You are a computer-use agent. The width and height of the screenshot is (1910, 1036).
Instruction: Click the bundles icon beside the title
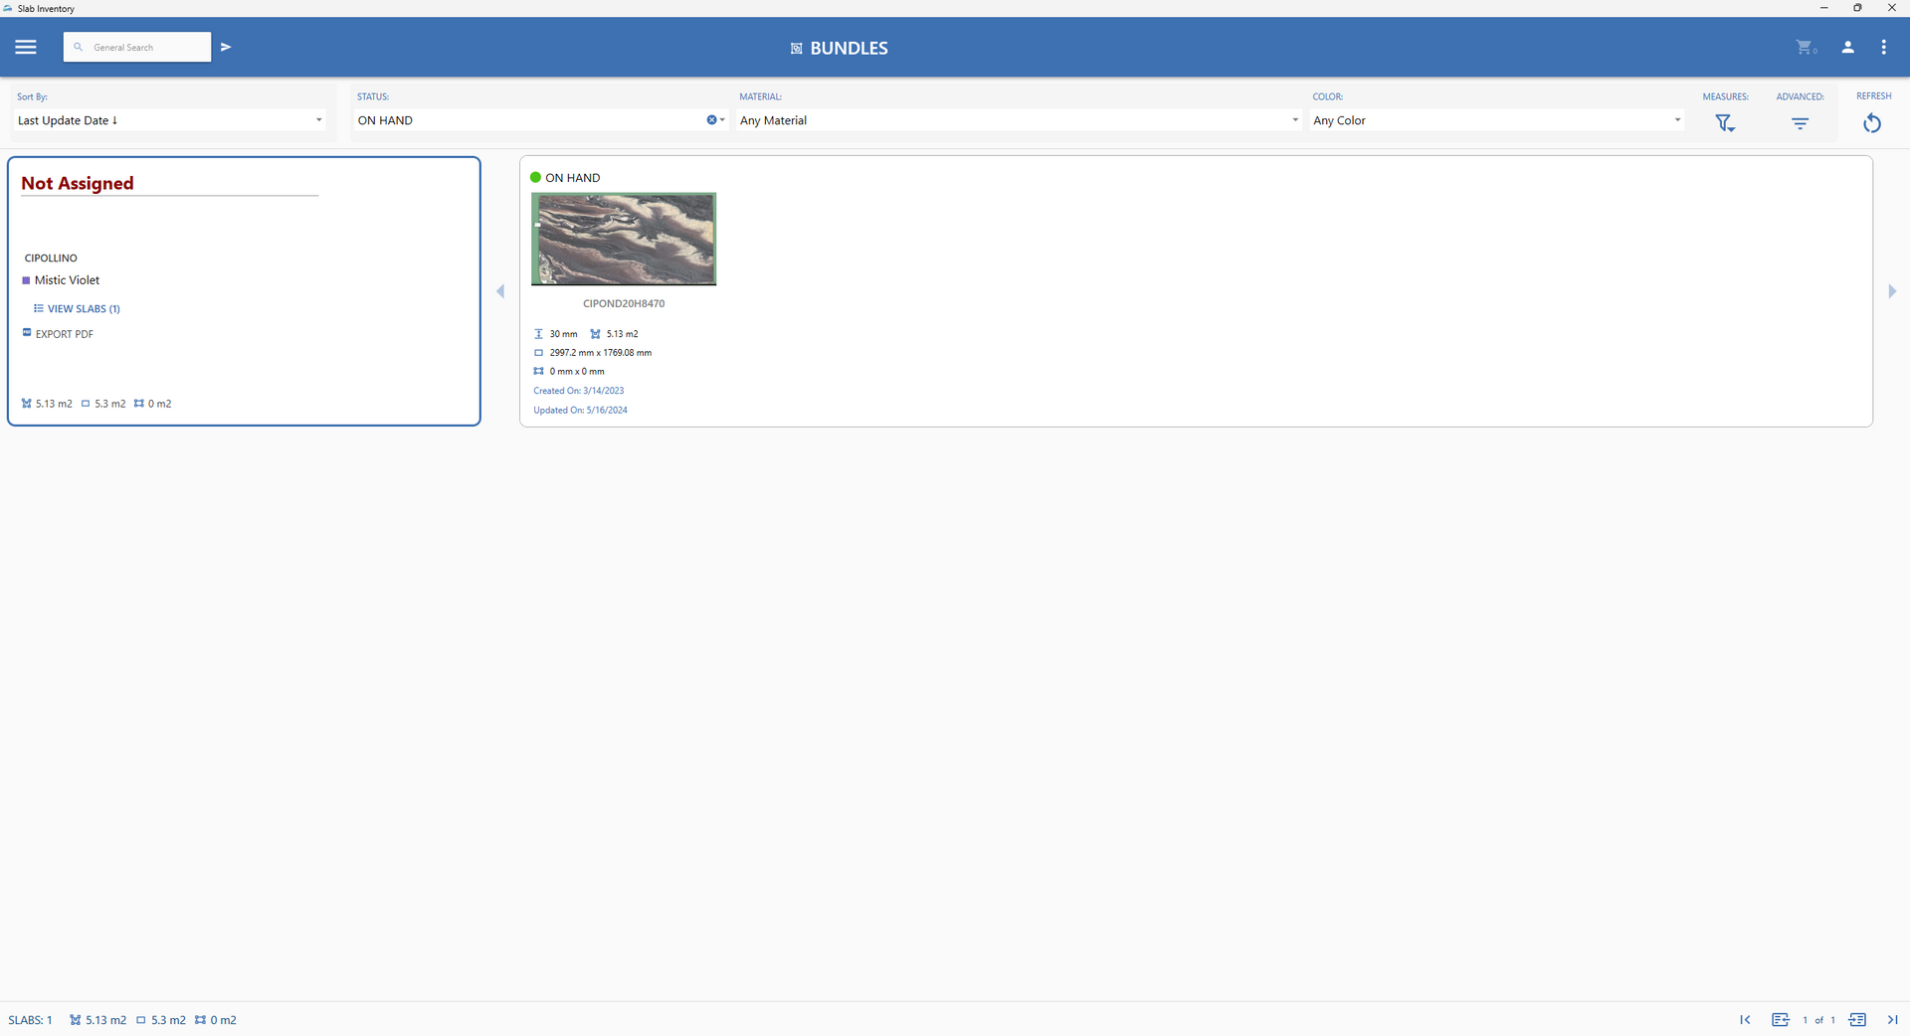797,48
